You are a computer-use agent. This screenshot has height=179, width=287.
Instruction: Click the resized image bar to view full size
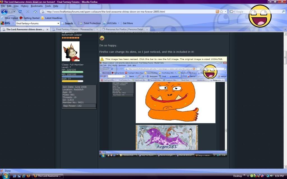(x=163, y=59)
